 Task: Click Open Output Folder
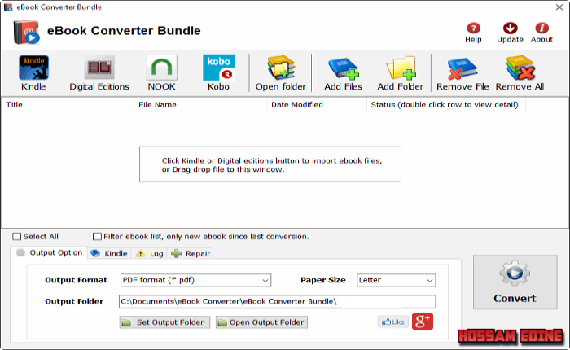[x=261, y=322]
